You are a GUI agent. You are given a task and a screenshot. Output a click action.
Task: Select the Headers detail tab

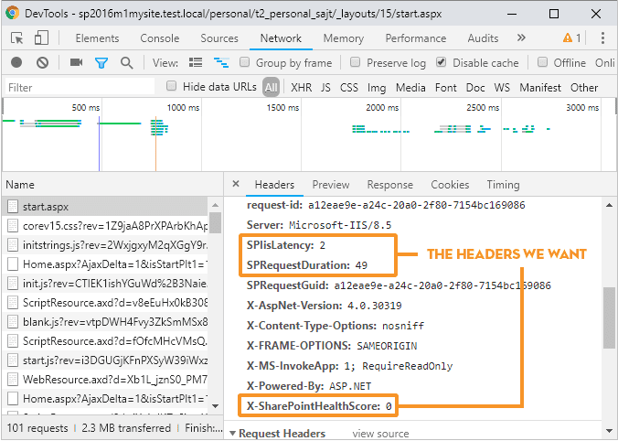pyautogui.click(x=274, y=185)
